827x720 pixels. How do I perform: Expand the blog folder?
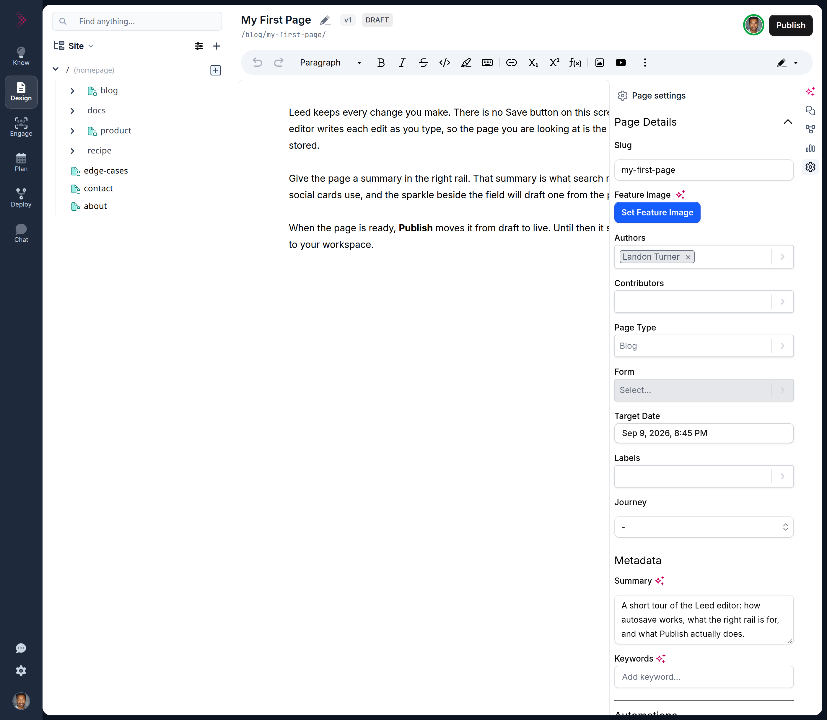pyautogui.click(x=72, y=91)
